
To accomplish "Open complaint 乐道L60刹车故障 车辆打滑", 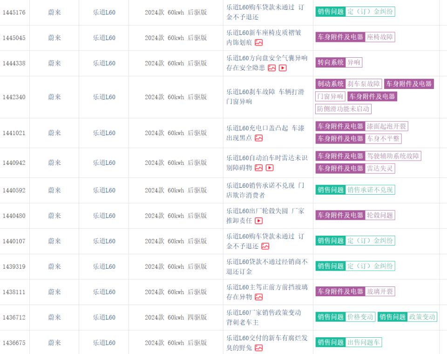I will [x=265, y=97].
